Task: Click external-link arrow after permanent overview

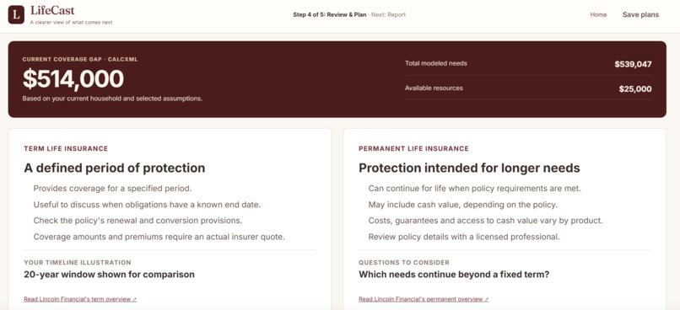Action: 486,299
